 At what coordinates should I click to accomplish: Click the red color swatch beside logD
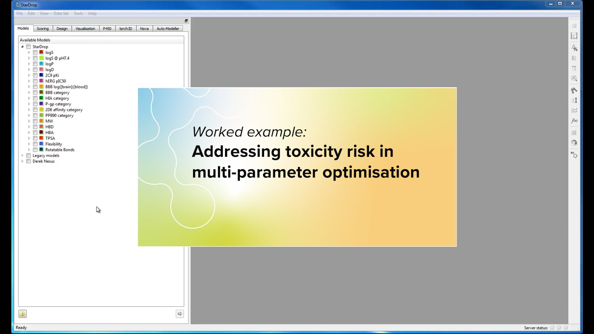41,69
